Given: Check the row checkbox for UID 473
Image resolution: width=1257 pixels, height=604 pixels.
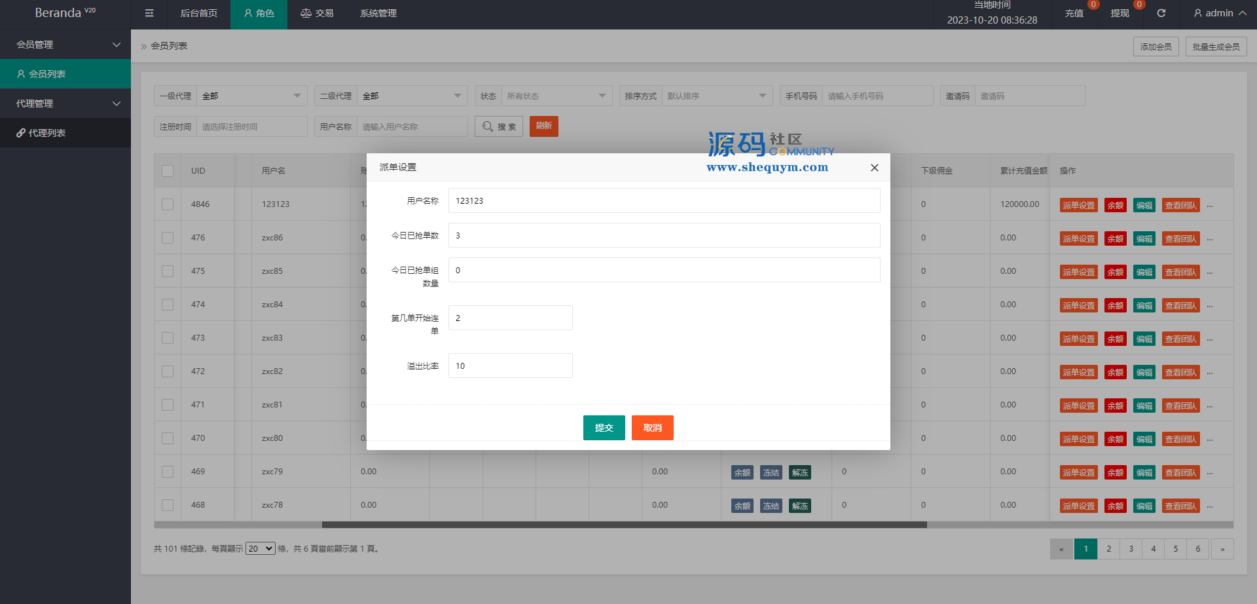Looking at the screenshot, I should tap(168, 338).
